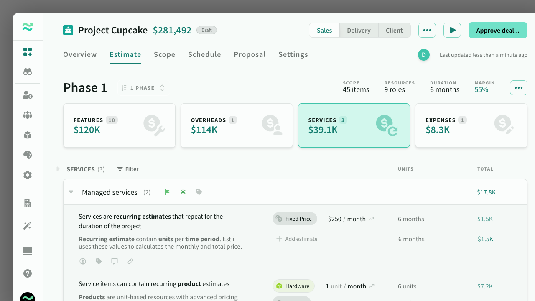Click the magic wand icon in sidebar
The height and width of the screenshot is (301, 535).
pos(28,226)
